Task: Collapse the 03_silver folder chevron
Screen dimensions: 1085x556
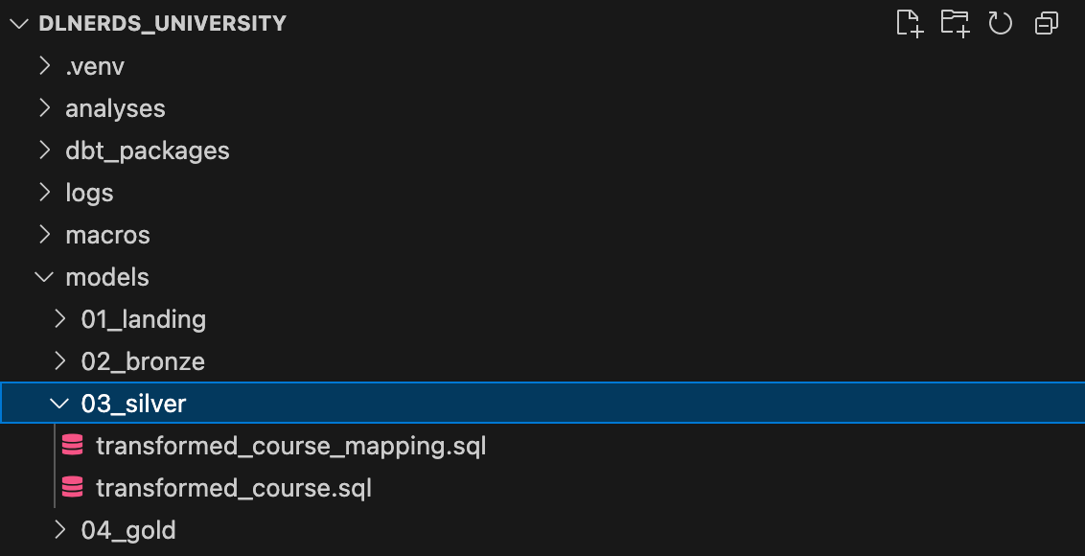Action: 60,403
